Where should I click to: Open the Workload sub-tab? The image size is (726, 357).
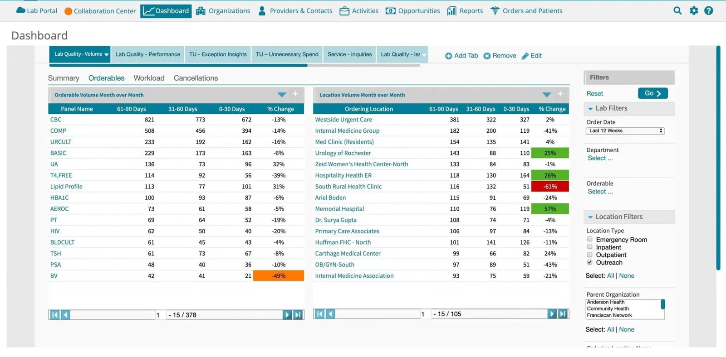[x=149, y=78]
